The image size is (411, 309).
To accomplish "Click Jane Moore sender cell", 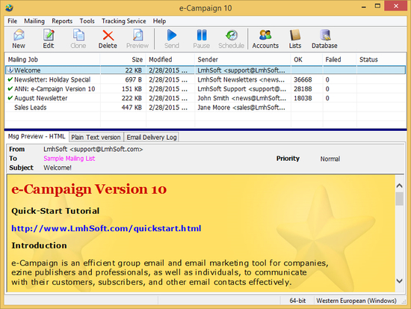I will click(241, 108).
